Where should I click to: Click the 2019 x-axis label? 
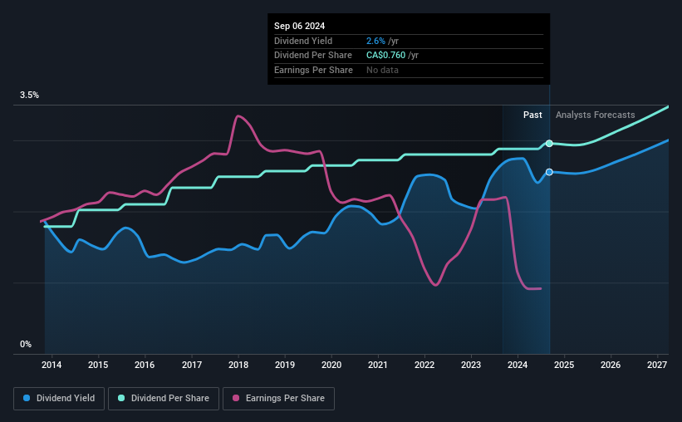[x=285, y=365]
